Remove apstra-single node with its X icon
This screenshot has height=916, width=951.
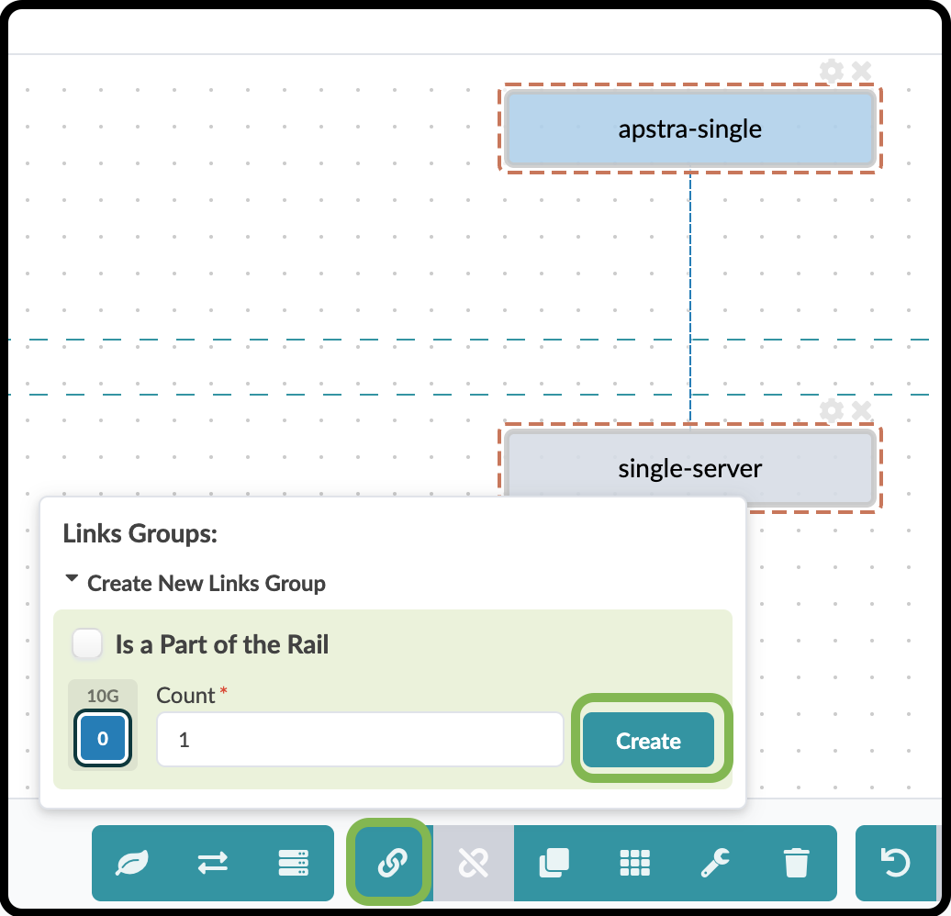click(x=861, y=71)
